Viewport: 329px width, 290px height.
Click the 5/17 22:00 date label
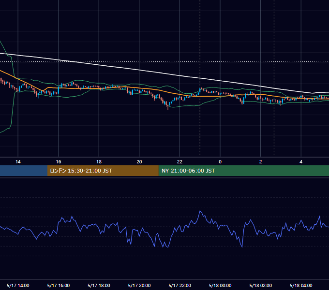pos(180,285)
